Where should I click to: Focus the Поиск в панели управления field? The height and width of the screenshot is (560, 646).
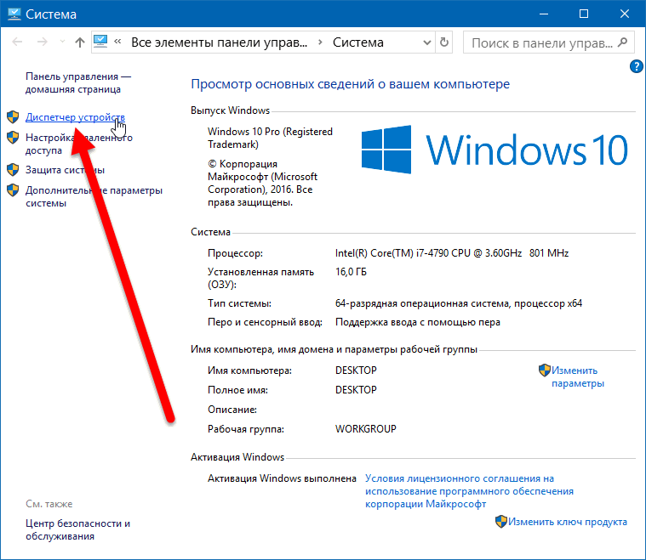[547, 42]
